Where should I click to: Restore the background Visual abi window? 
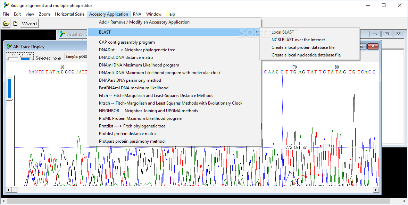pos(387,34)
